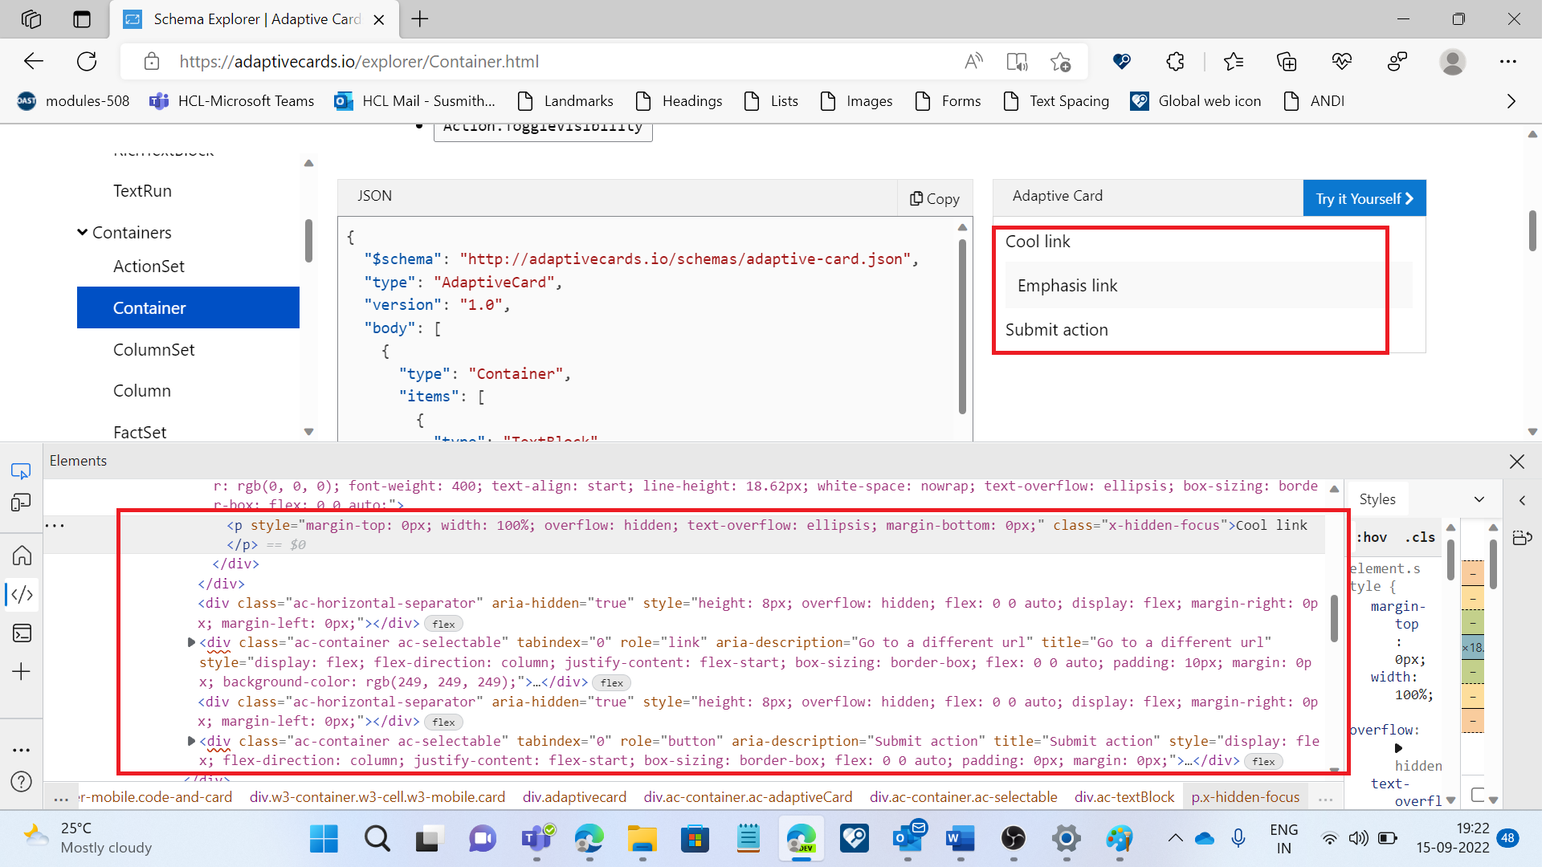Open the Landmarks bookmark in favorites bar
The height and width of the screenshot is (867, 1550).
pos(565,101)
